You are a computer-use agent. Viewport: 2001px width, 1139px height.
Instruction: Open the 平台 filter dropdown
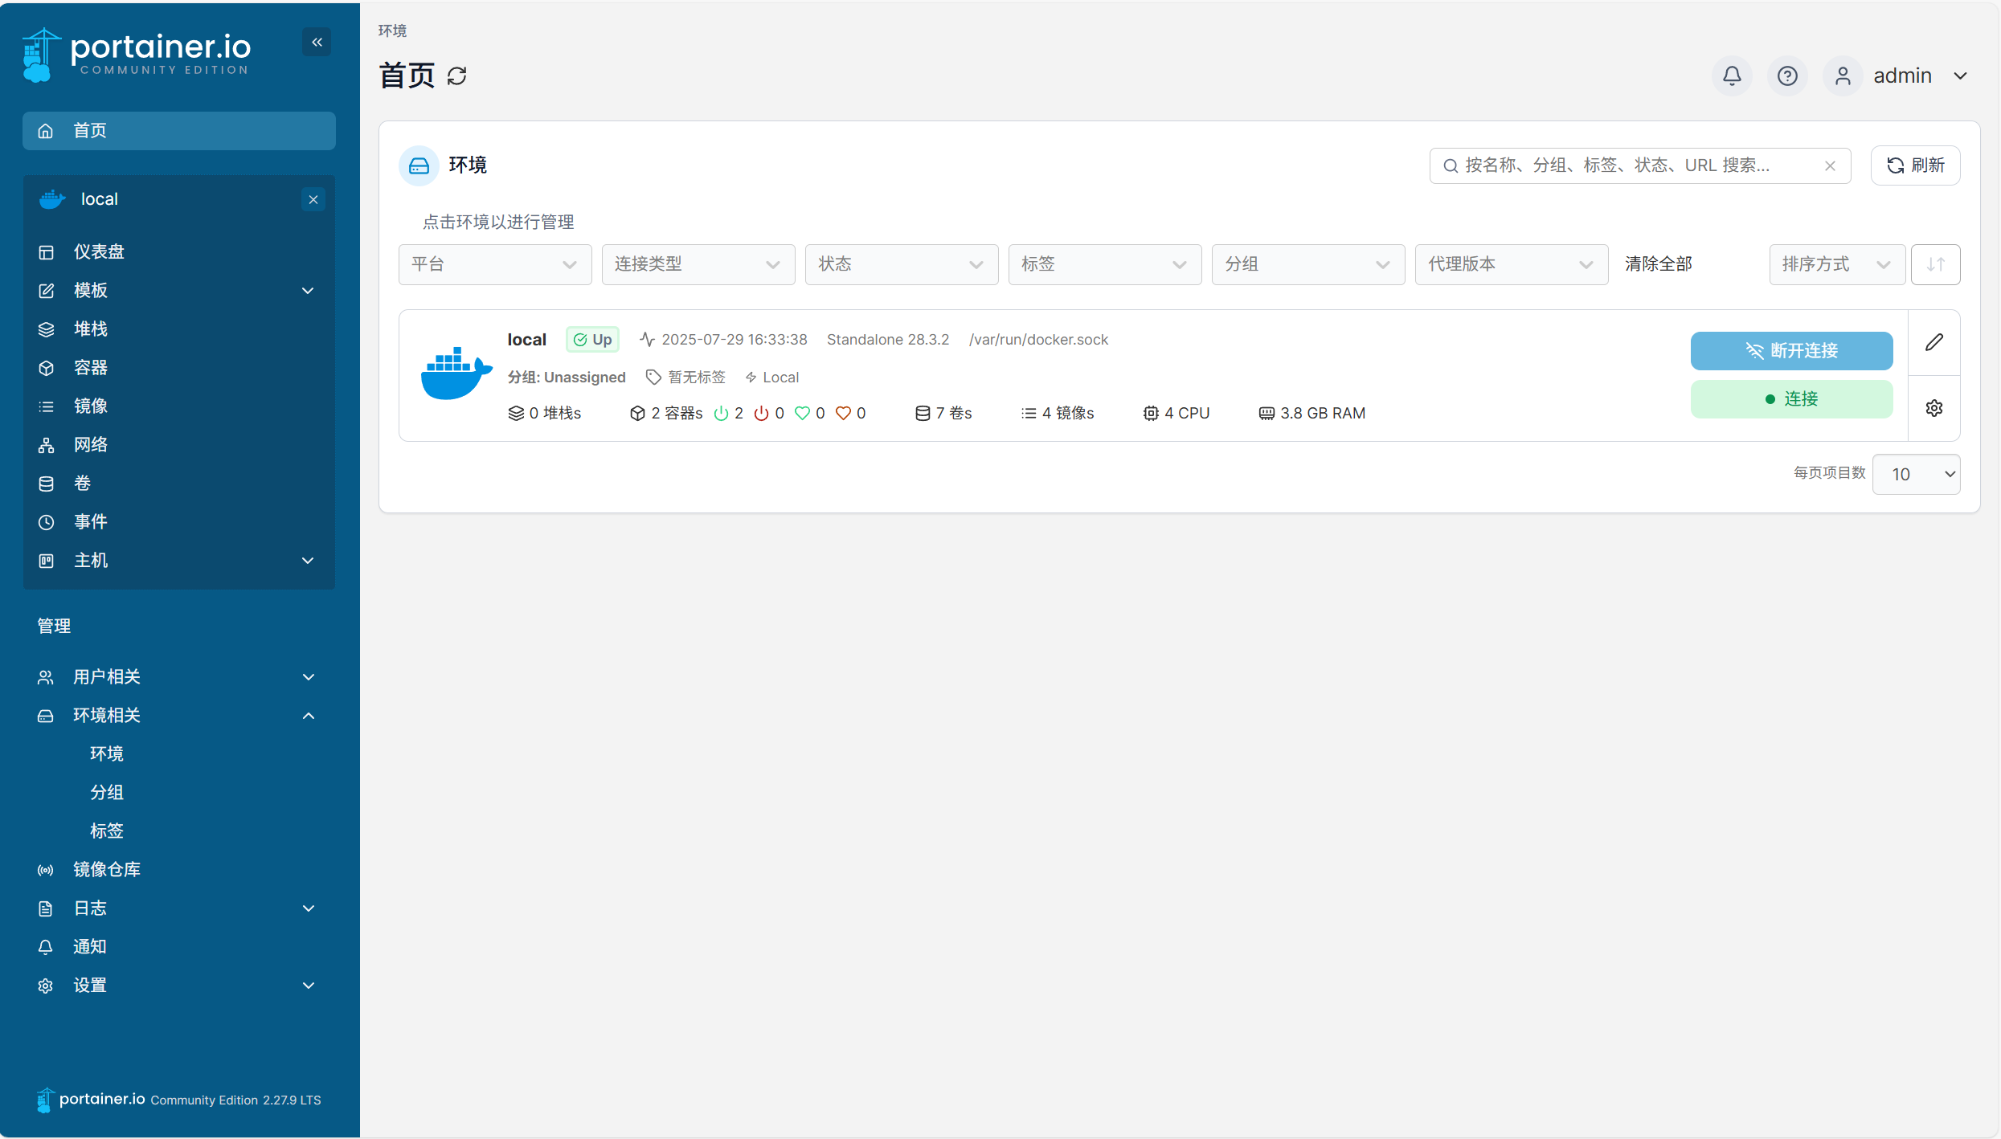coord(494,264)
